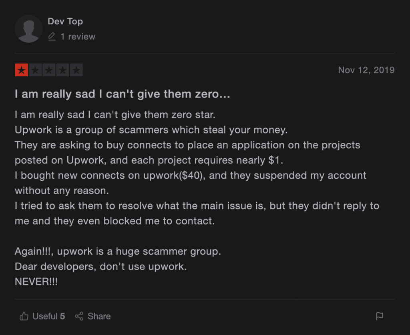Click the 'NEVER!!!' line of the review

tap(36, 281)
